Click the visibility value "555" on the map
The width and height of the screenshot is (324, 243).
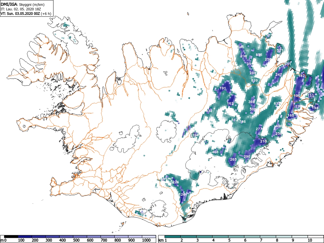pos(259,55)
